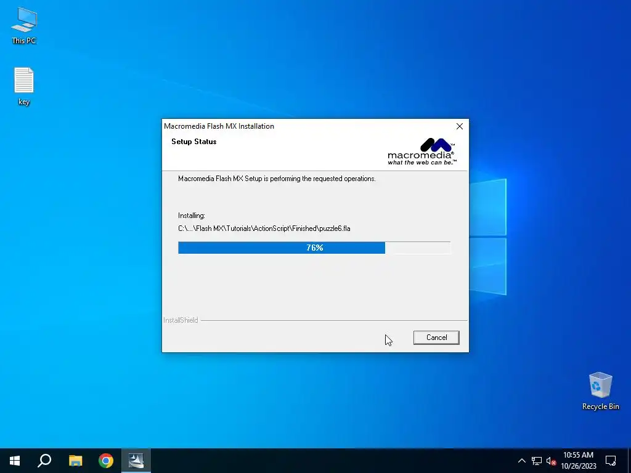631x473 pixels.
Task: Click the 'performing the requested operations' message
Action: 277,179
